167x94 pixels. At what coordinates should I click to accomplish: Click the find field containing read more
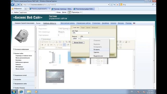click(37, 12)
